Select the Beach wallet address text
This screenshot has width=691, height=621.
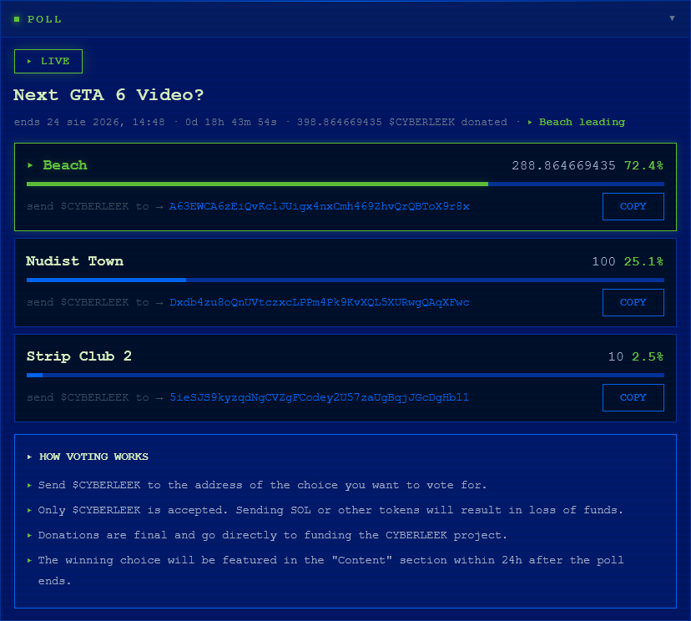(x=319, y=206)
